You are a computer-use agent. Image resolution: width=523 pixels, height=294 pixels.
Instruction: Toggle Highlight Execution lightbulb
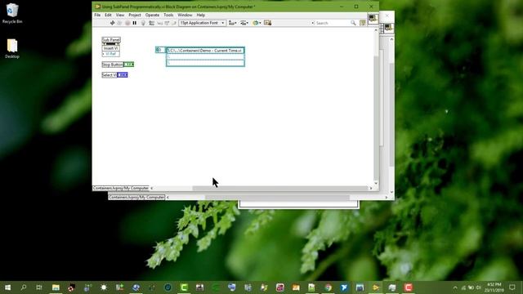(x=143, y=23)
